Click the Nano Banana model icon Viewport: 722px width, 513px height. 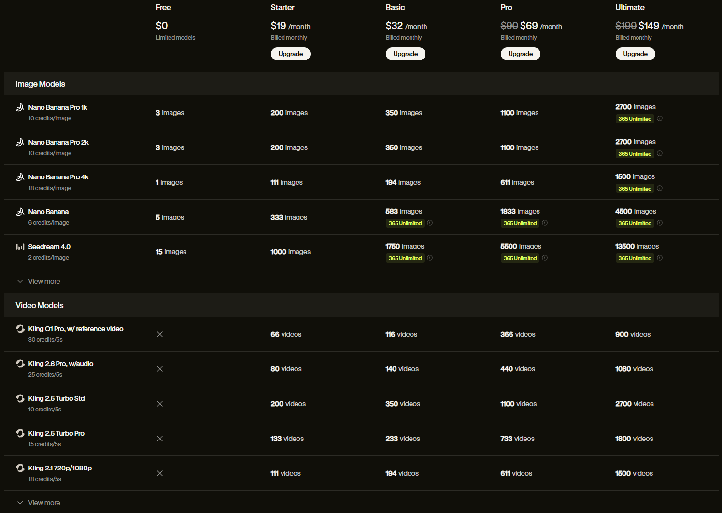(x=20, y=212)
